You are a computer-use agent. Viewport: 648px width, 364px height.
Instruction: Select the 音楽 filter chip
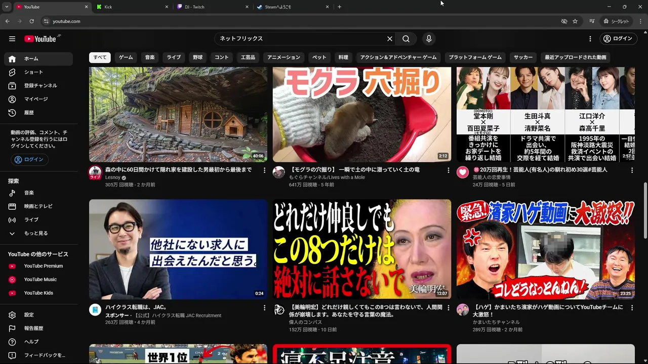150,58
